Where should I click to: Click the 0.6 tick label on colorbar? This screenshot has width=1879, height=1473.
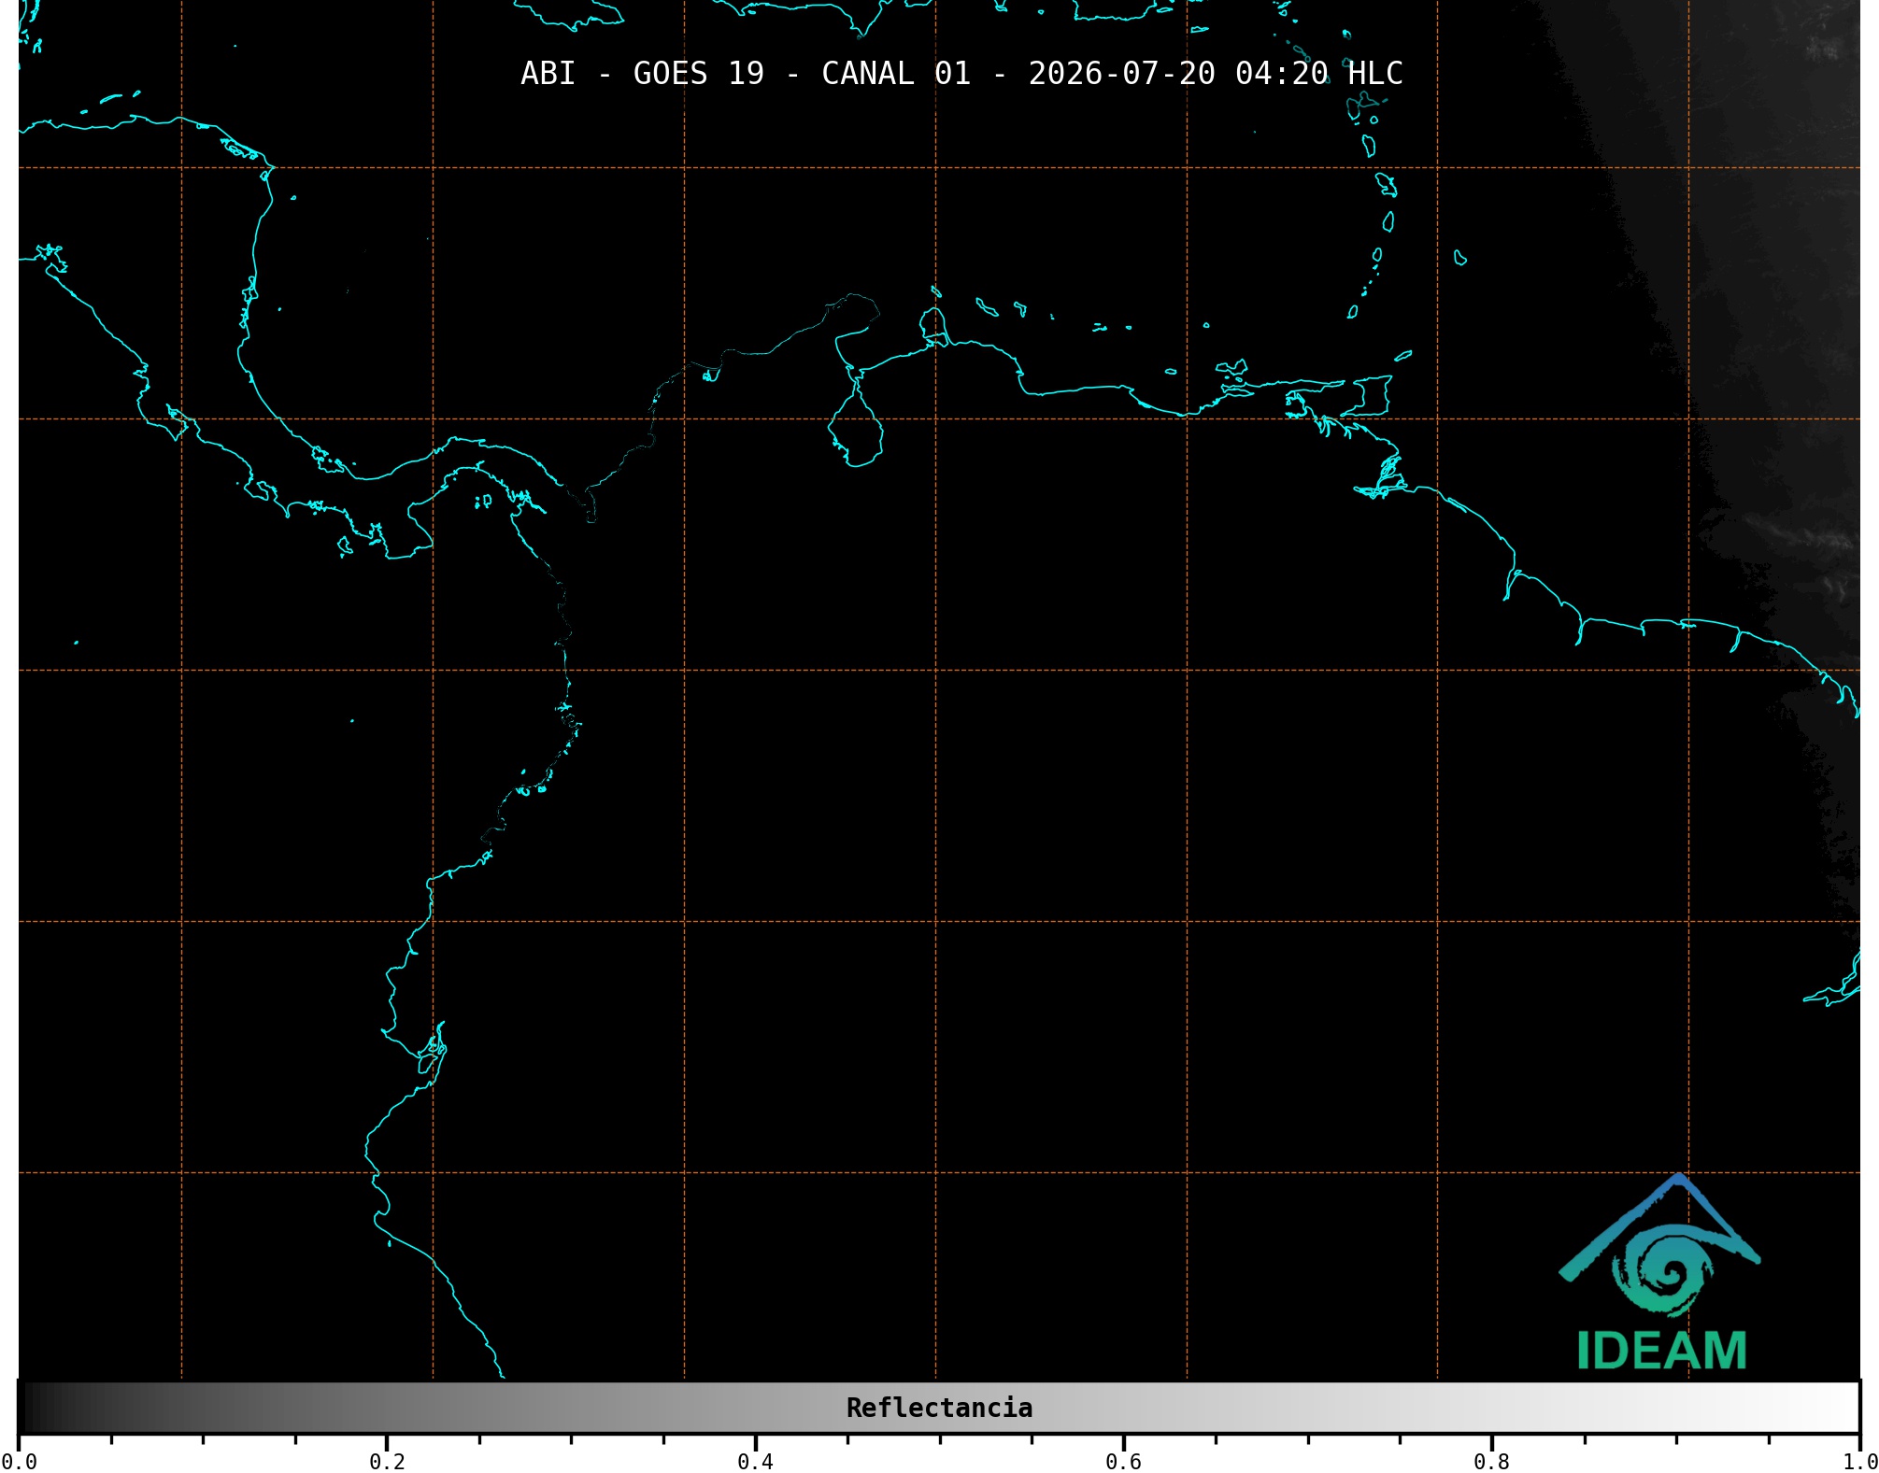point(1123,1461)
